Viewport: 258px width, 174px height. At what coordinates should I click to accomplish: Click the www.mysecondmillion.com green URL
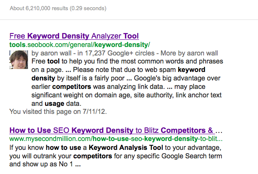coord(116,139)
